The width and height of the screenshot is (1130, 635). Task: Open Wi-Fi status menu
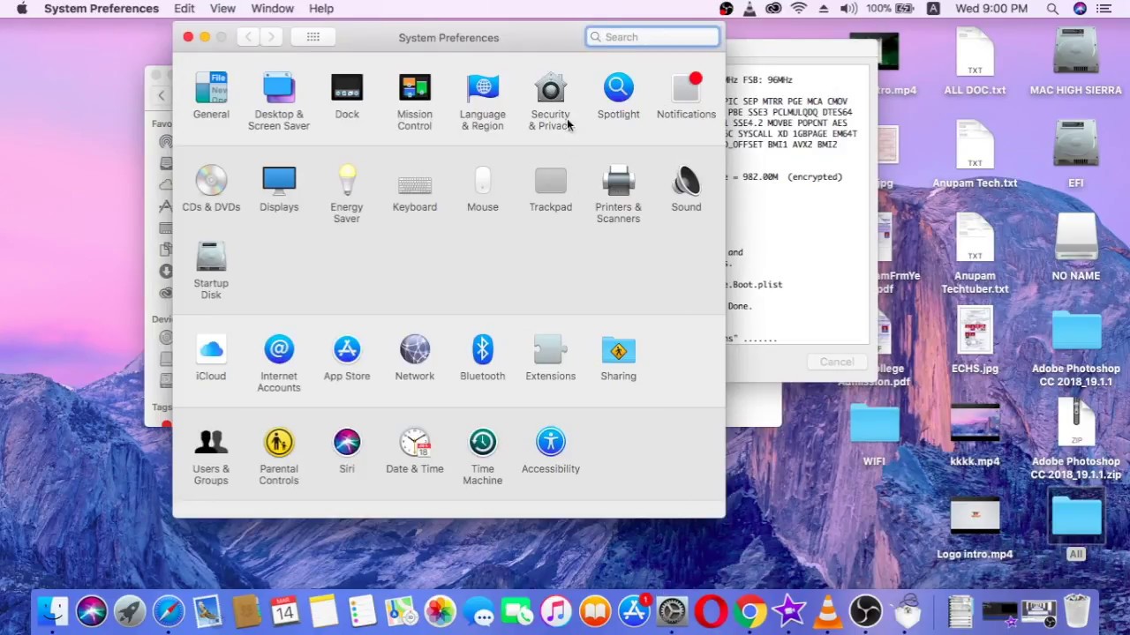(799, 9)
